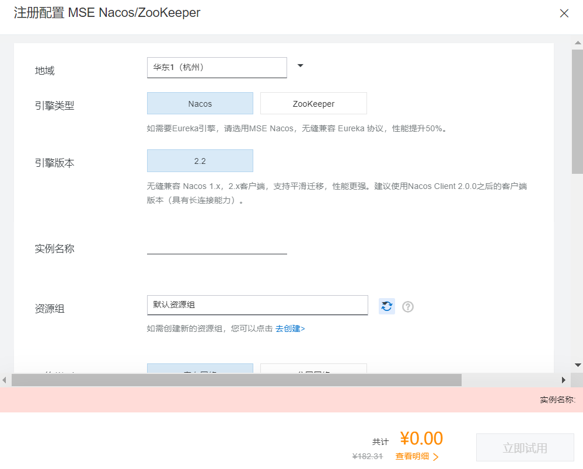Click the 地域 label
This screenshot has height=469, width=583.
[x=44, y=71]
